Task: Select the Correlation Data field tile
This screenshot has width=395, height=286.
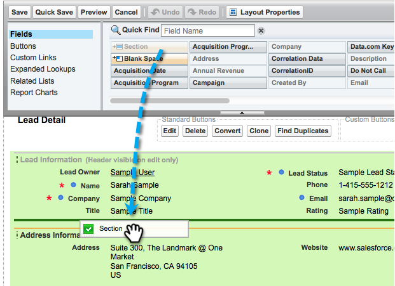Action: (307, 59)
